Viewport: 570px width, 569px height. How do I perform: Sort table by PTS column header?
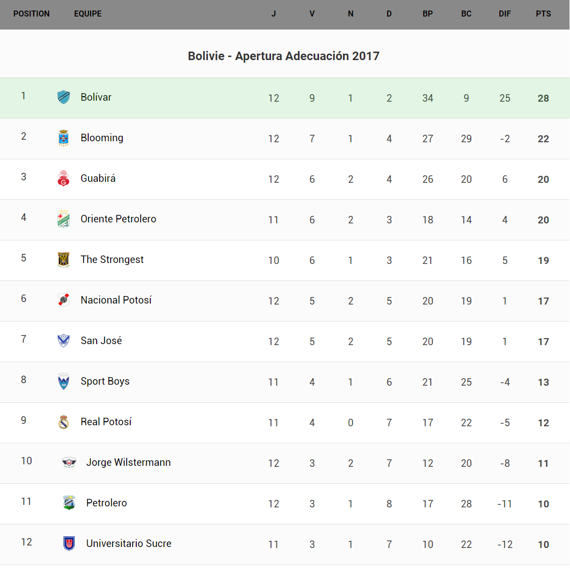coord(543,14)
